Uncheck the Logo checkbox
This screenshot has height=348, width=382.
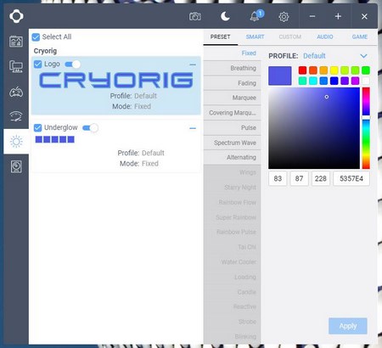click(37, 65)
